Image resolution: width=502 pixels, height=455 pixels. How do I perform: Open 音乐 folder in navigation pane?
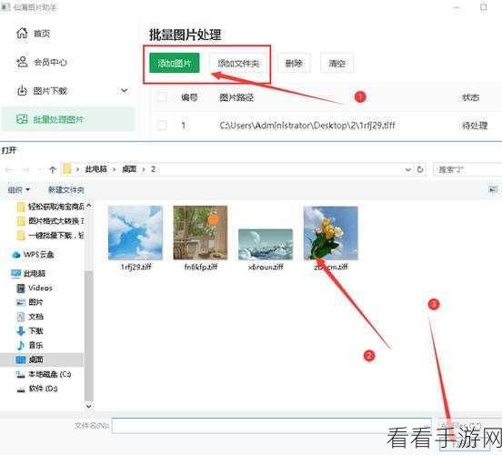(29, 345)
